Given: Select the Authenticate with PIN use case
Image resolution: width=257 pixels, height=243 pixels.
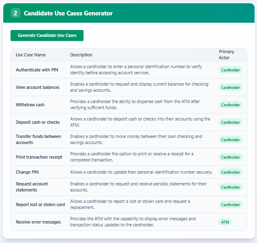Looking at the screenshot, I should coord(37,70).
